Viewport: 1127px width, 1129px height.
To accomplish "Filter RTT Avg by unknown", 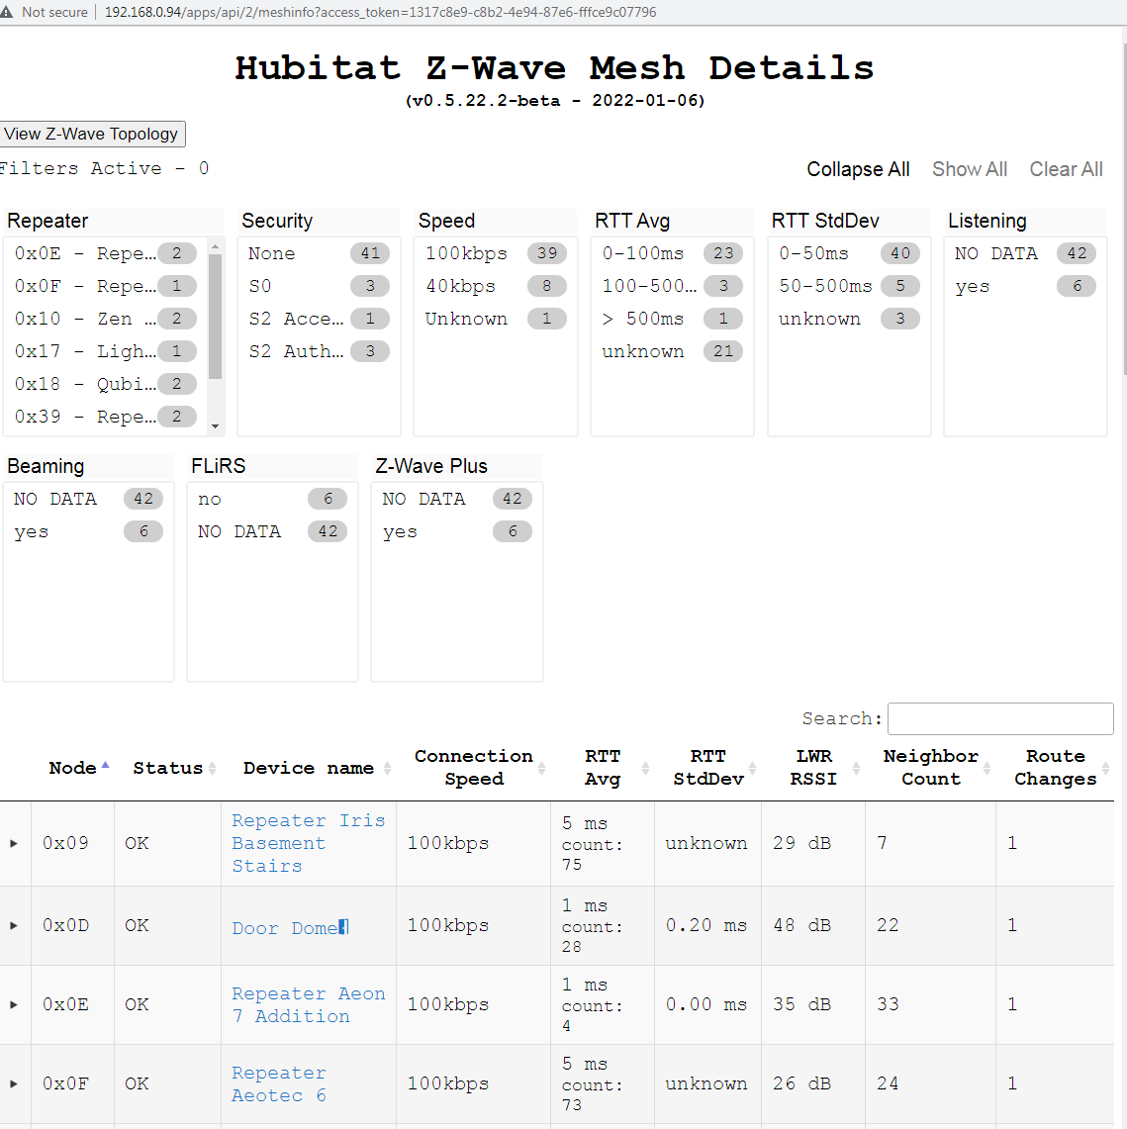I will tap(672, 351).
